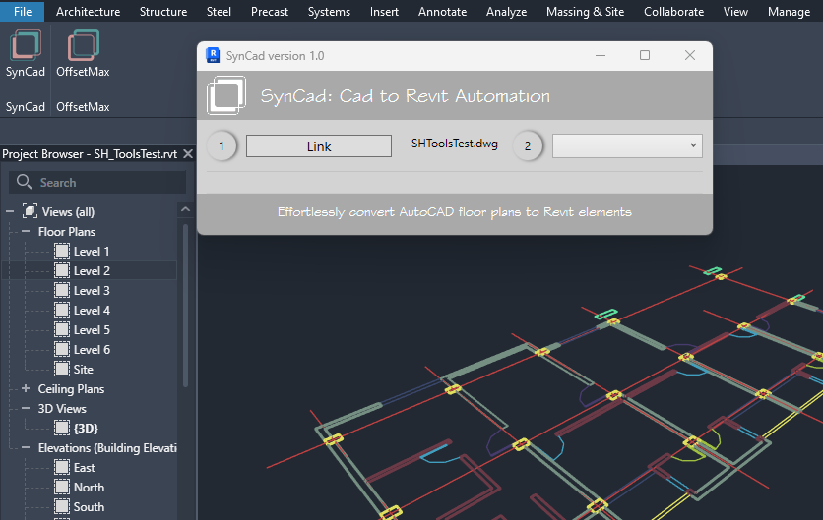Viewport: 823px width, 520px height.
Task: Click the SynCad logo in dialog header
Action: click(x=226, y=95)
